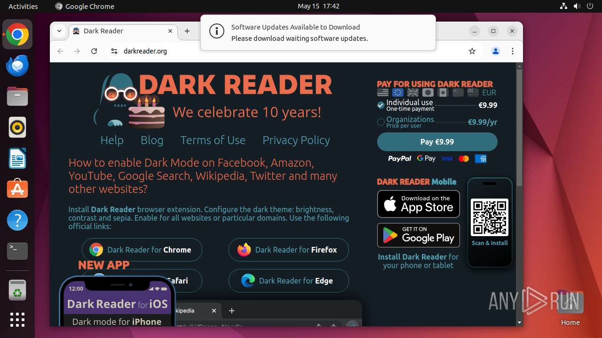Open the clock and calendar panel
The image size is (602, 338).
tap(318, 6)
